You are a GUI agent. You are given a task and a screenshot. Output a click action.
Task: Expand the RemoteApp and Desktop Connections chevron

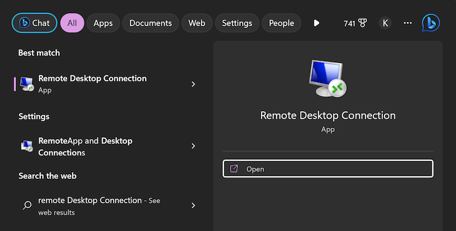coord(193,146)
